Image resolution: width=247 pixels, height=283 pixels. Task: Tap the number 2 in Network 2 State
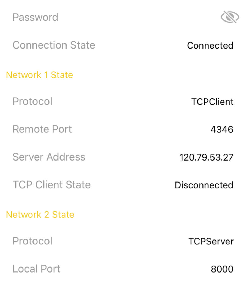47,215
